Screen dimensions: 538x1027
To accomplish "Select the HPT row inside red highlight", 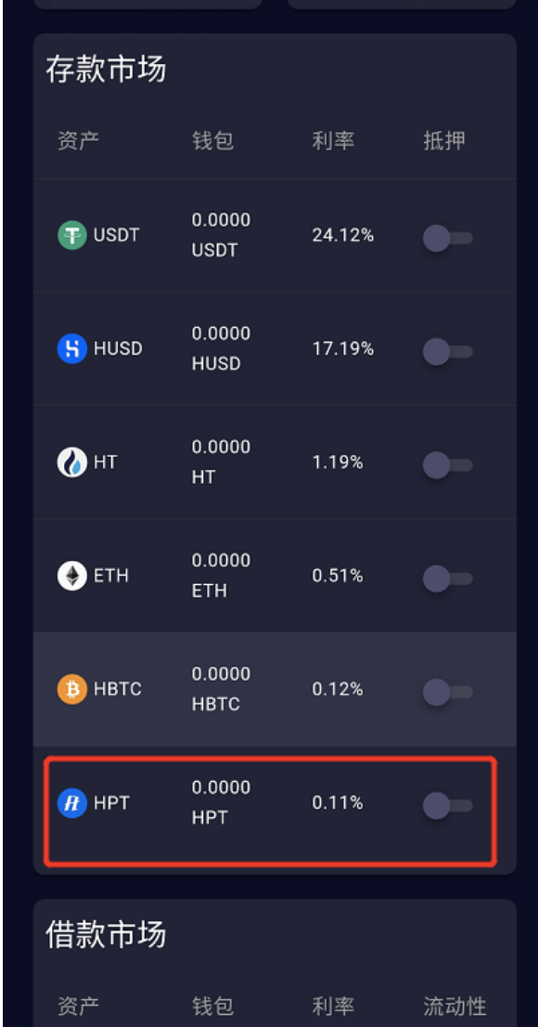I will [269, 799].
